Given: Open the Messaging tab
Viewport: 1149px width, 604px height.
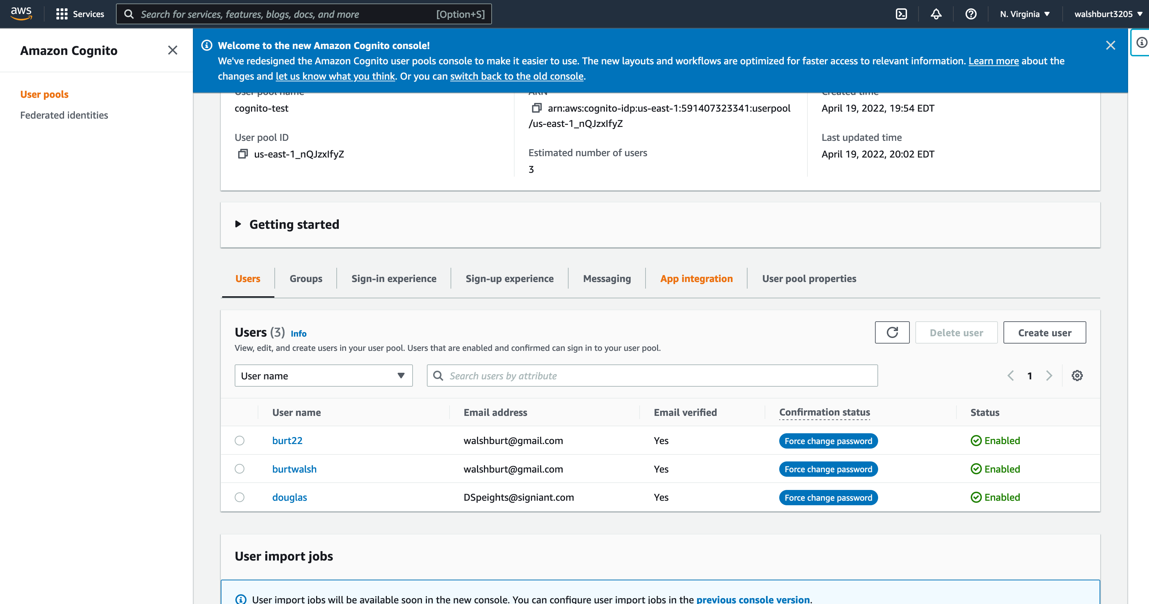Looking at the screenshot, I should (607, 279).
